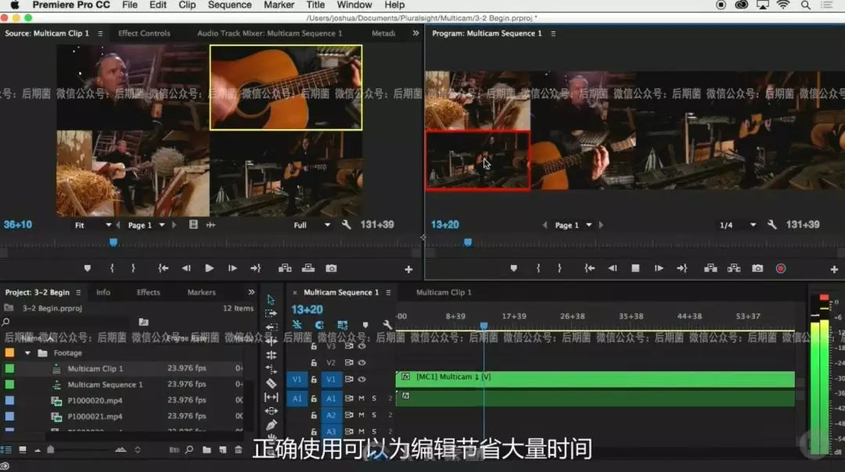Select the Razor tool
The height and width of the screenshot is (472, 845).
(x=271, y=383)
